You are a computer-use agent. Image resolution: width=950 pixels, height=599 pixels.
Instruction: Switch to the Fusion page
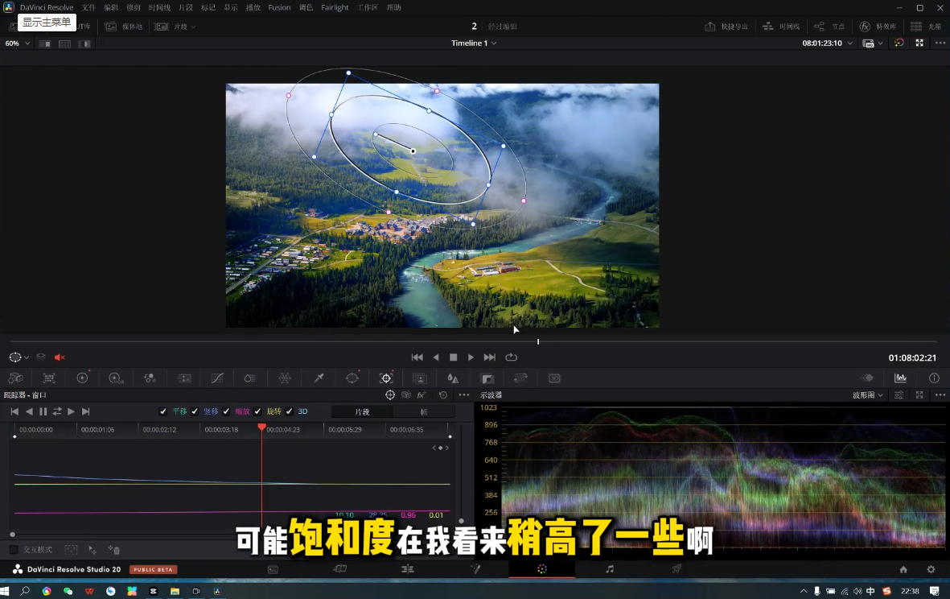475,568
